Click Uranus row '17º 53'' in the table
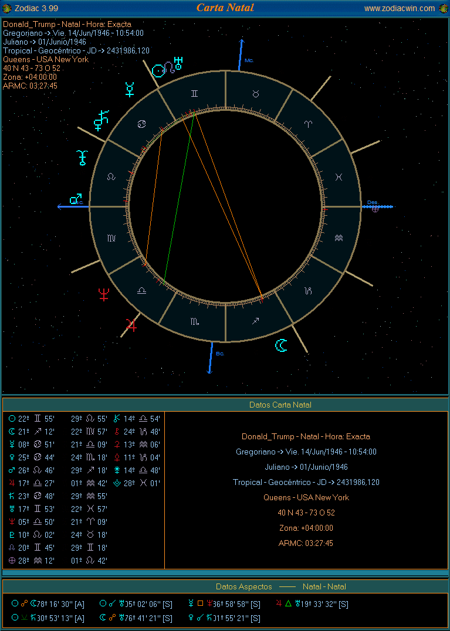The width and height of the screenshot is (450, 631). pos(32,509)
